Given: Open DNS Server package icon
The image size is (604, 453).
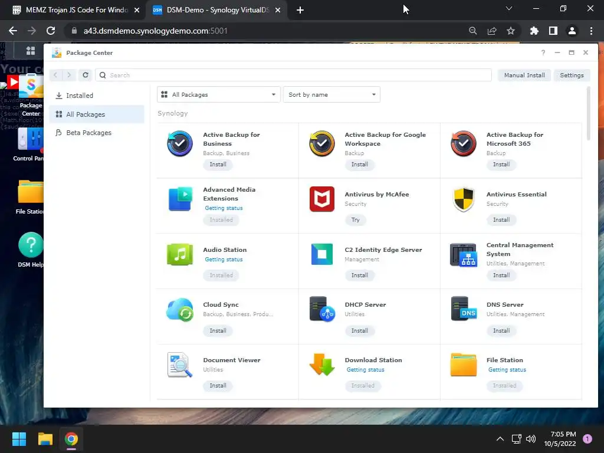Looking at the screenshot, I should (x=464, y=309).
